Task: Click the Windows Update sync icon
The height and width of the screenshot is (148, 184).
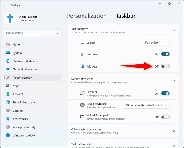Action: 8,135
